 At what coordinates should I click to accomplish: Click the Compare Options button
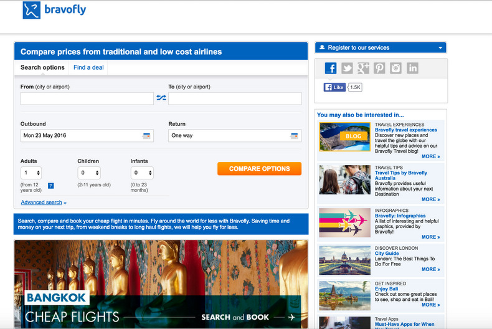(x=260, y=169)
